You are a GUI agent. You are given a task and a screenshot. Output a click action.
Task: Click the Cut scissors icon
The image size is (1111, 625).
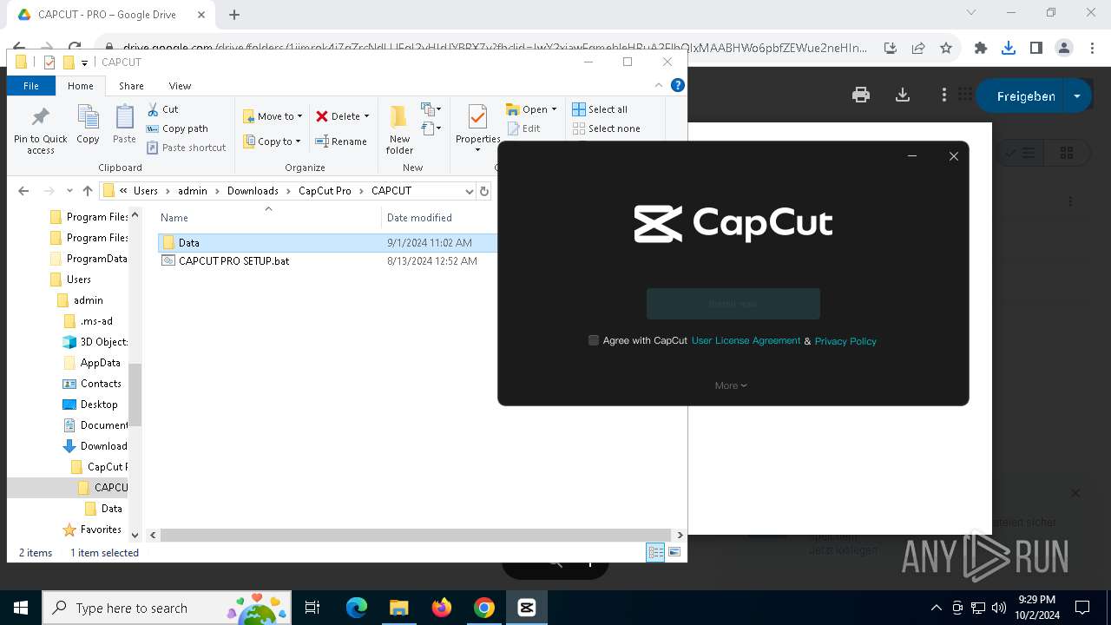(153, 109)
